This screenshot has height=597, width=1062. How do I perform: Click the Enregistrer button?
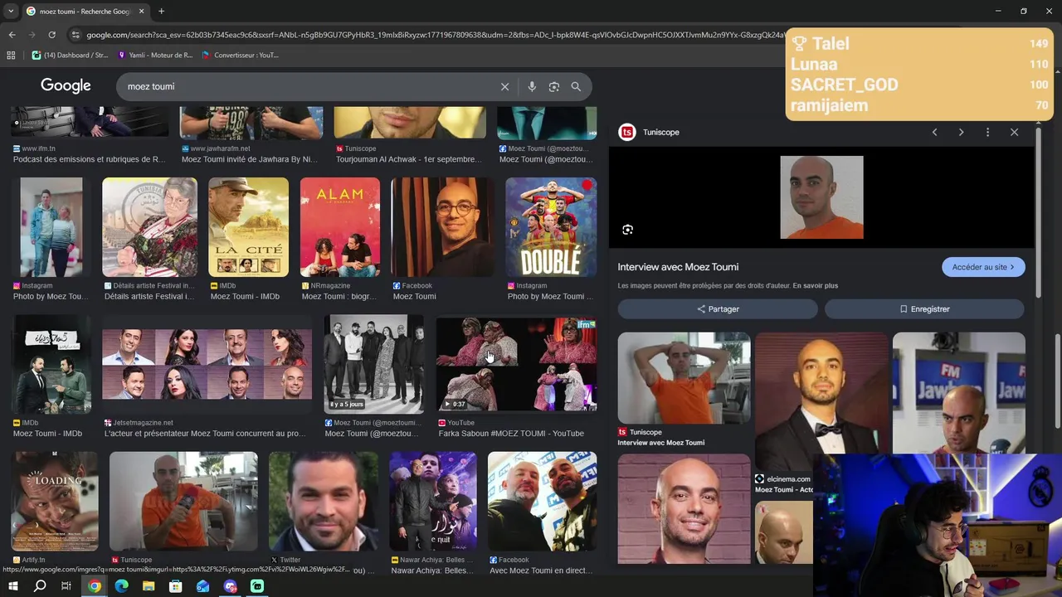(x=924, y=308)
